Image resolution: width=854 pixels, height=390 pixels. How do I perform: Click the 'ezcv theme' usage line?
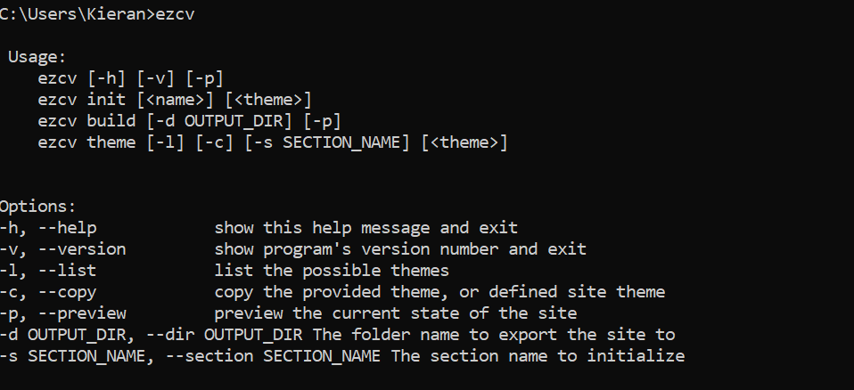point(272,142)
